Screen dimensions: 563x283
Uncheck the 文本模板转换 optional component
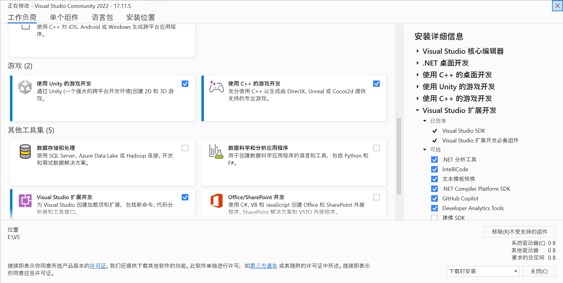click(434, 179)
